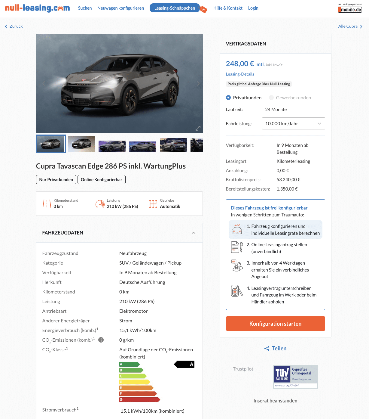Click the Elektromotor Antriebsart value

pos(133,311)
